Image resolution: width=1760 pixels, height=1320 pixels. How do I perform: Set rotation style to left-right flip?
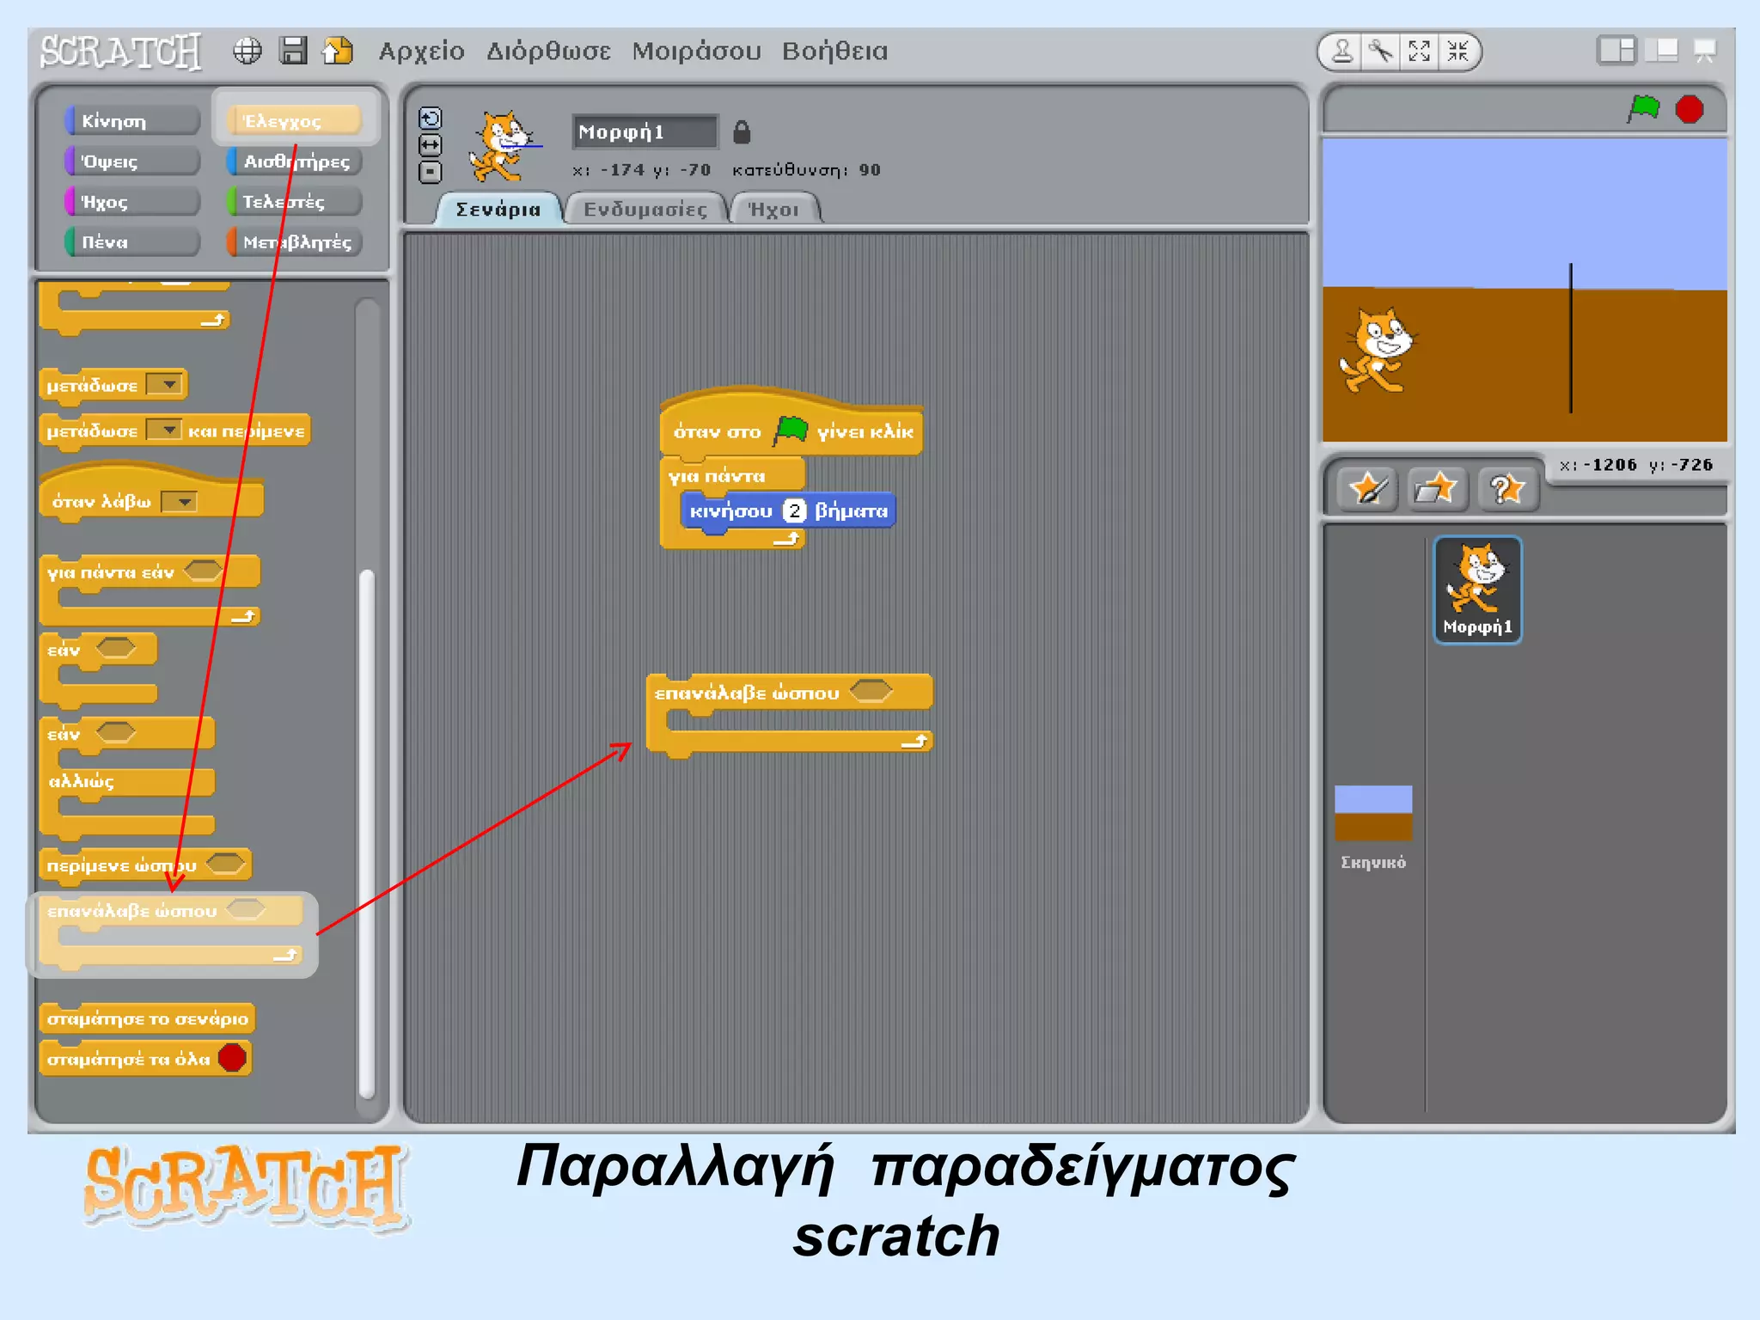coord(430,145)
